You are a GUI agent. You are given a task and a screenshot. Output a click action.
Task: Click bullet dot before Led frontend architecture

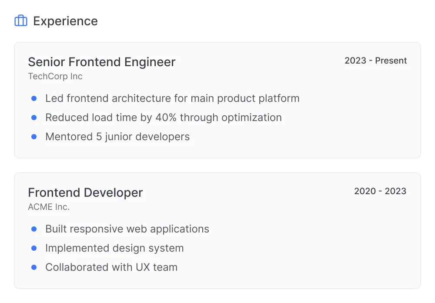click(34, 98)
